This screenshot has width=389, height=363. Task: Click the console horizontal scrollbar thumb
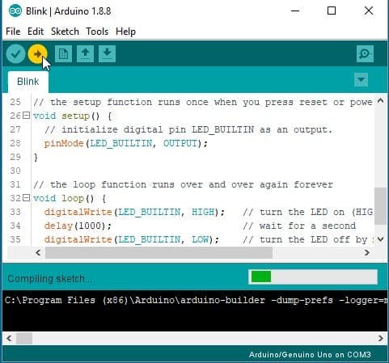(x=24, y=338)
